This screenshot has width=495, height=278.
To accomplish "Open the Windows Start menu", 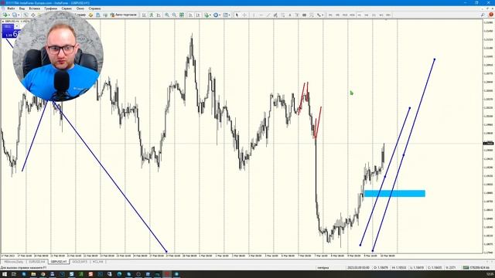I will coord(5,274).
